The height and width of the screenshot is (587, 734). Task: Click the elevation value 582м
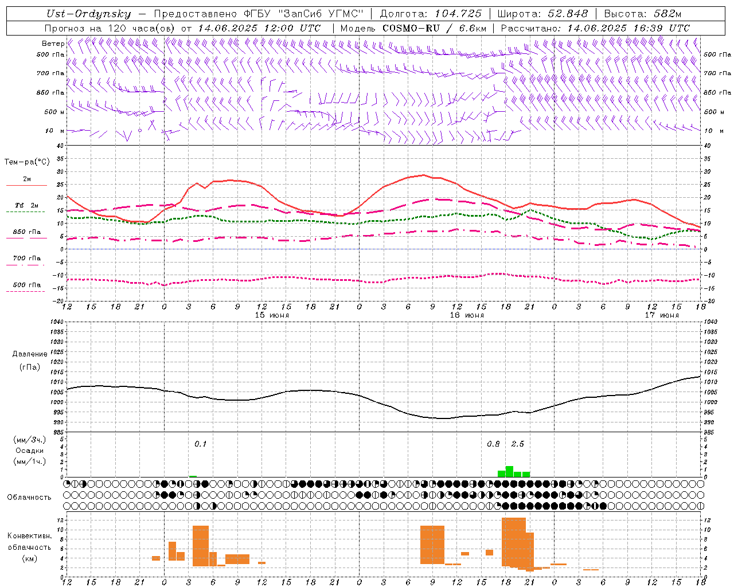(666, 14)
